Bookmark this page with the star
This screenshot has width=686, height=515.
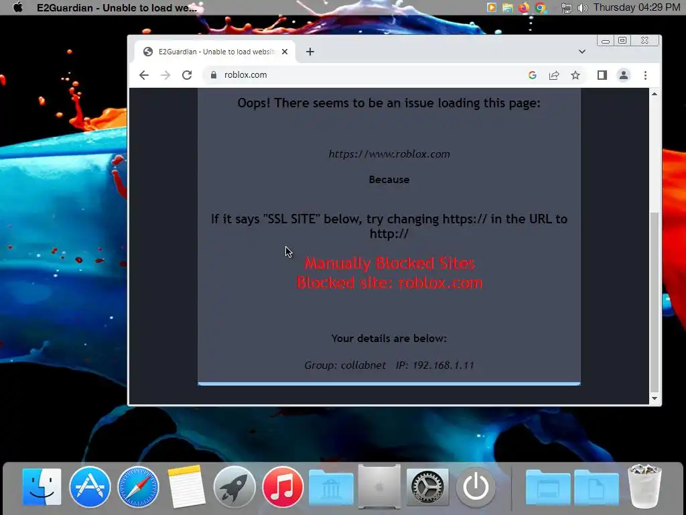(x=575, y=75)
